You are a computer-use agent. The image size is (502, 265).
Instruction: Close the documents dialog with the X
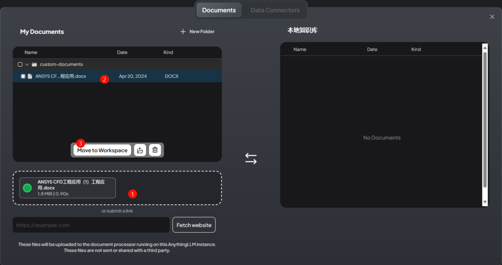[492, 17]
